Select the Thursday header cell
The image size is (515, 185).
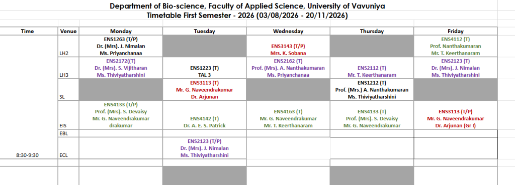(x=372, y=31)
